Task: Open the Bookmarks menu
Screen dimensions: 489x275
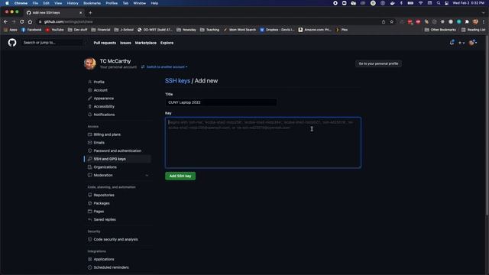Action: [92, 3]
